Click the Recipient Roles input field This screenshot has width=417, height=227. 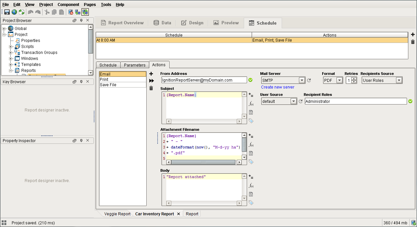pyautogui.click(x=355, y=101)
